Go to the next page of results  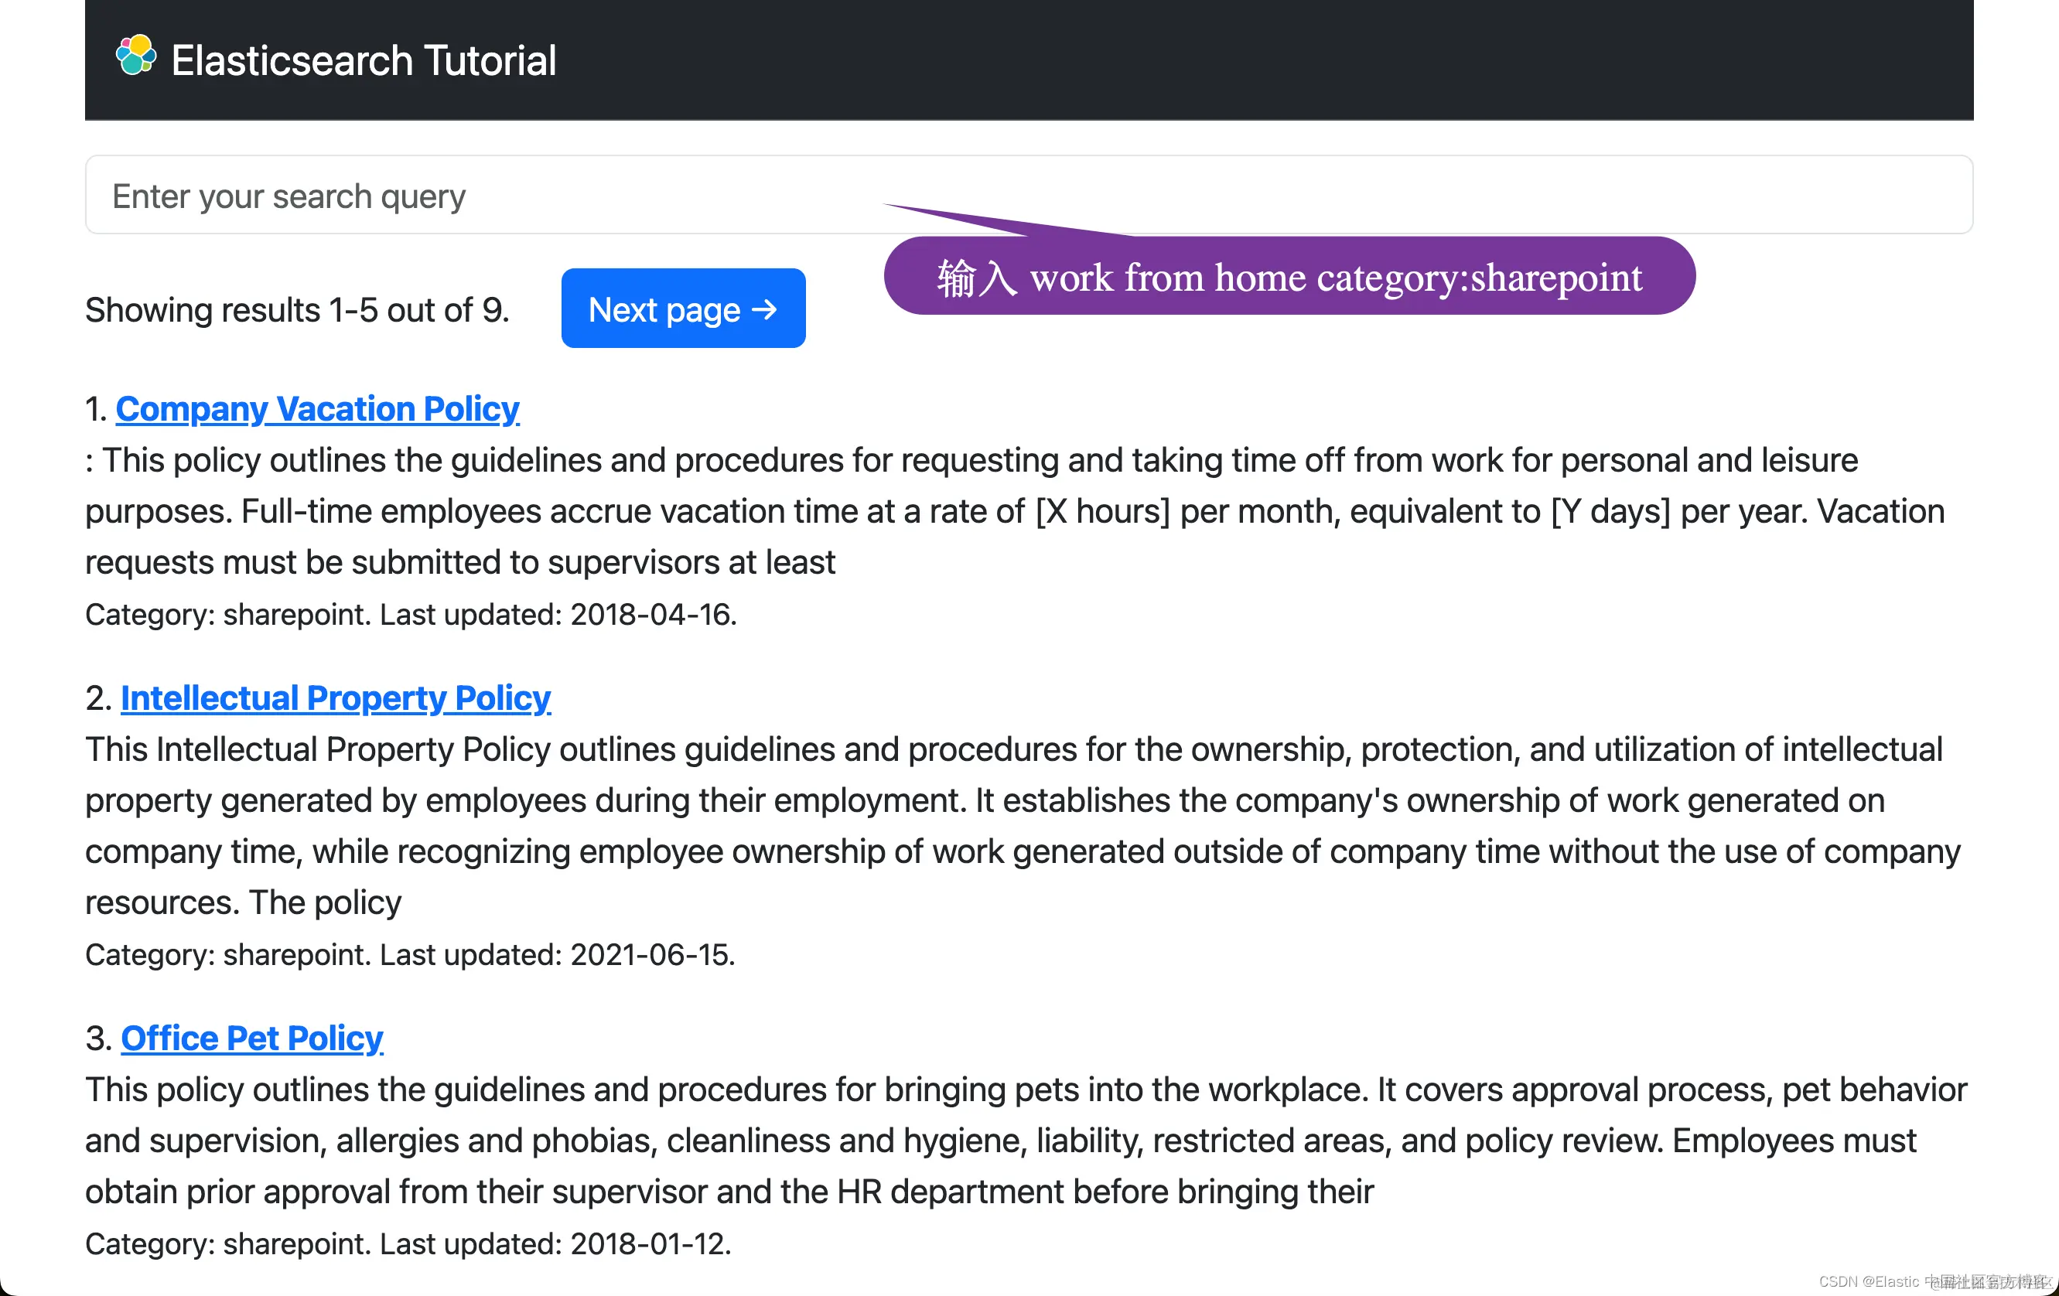point(682,309)
